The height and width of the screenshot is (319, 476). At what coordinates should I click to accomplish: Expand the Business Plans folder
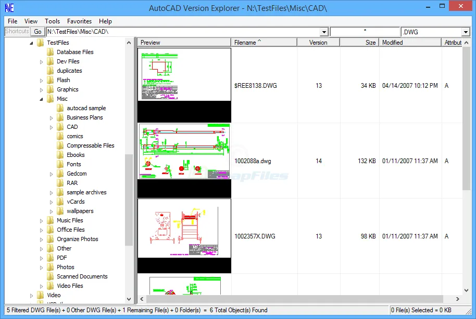52,118
